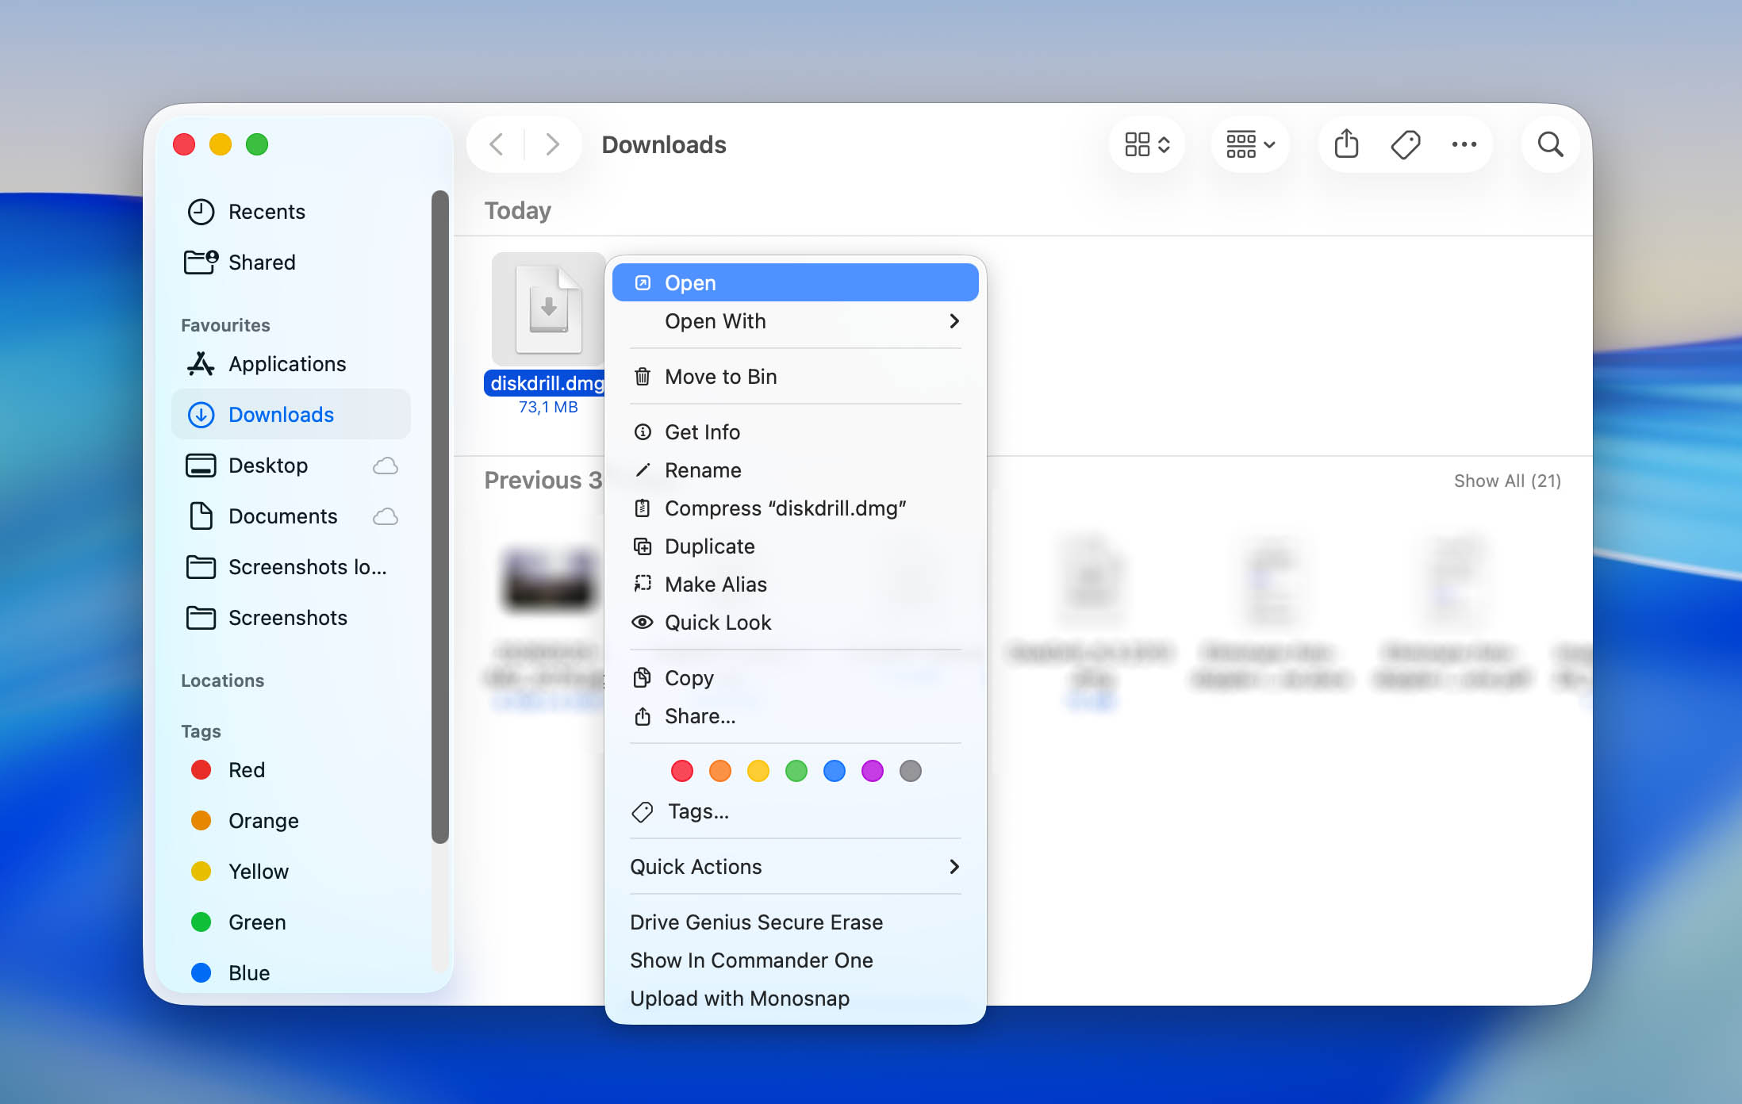The width and height of the screenshot is (1742, 1104).
Task: Click the sidebar vertical scrollbar
Action: [x=440, y=517]
